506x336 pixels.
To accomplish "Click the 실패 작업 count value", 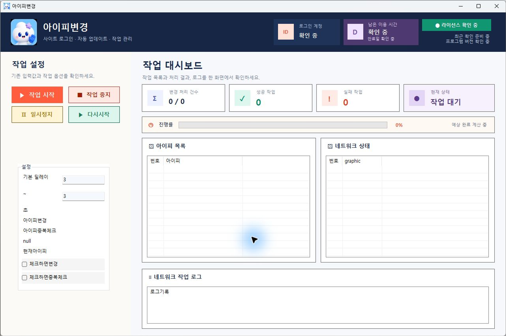I will 346,102.
